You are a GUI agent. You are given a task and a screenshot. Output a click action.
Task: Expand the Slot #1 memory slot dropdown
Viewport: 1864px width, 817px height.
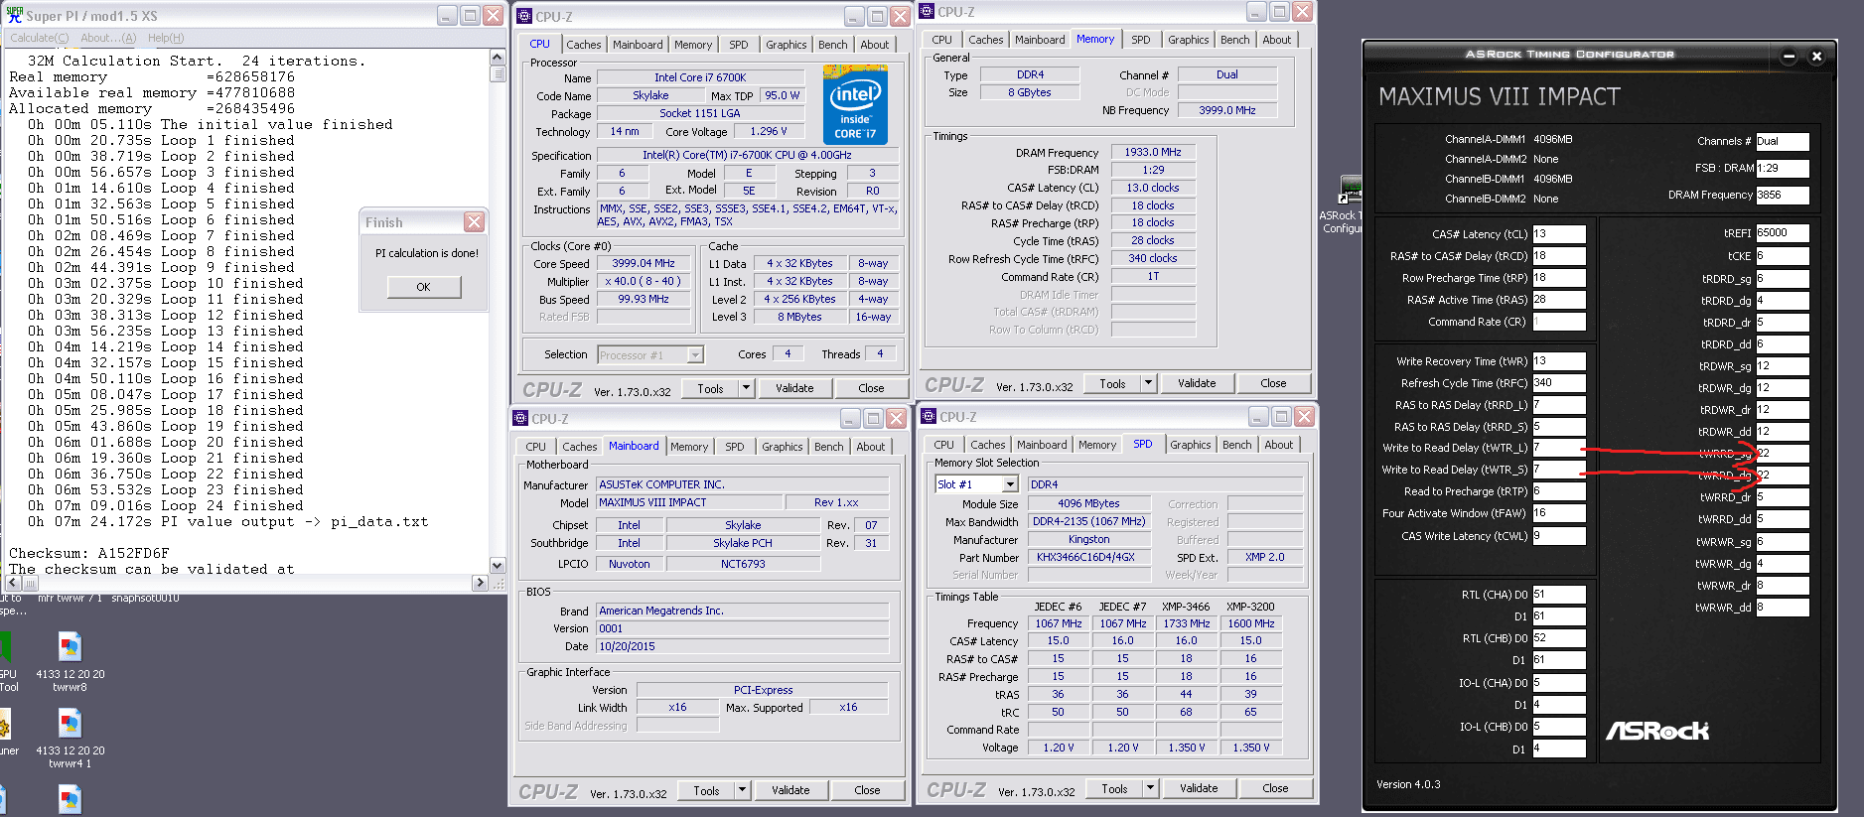pyautogui.click(x=1011, y=484)
